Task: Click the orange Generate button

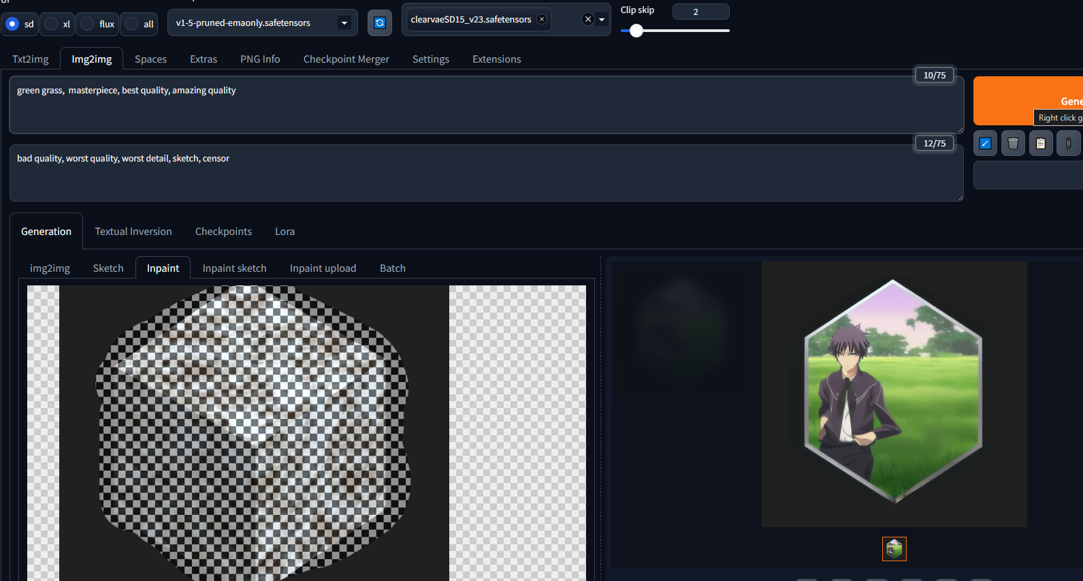Action: (x=1028, y=101)
